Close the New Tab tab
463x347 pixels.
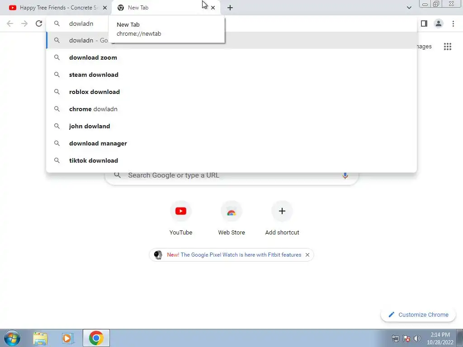coord(213,8)
